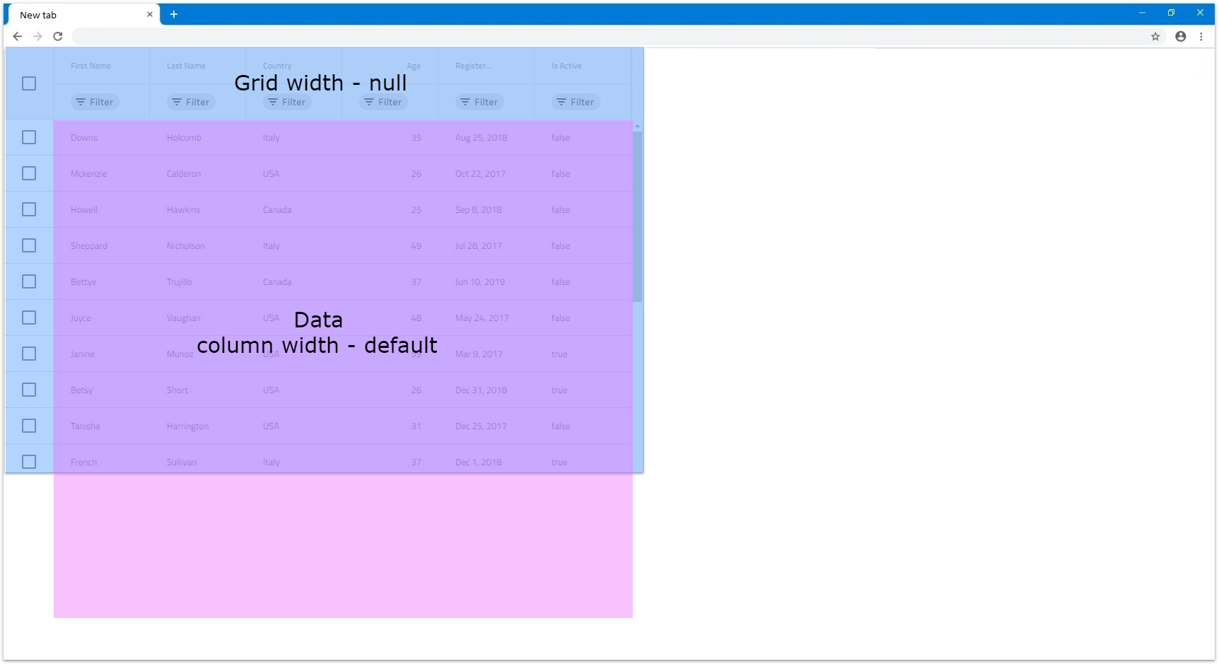
Task: Close the New tab tab
Action: click(150, 14)
